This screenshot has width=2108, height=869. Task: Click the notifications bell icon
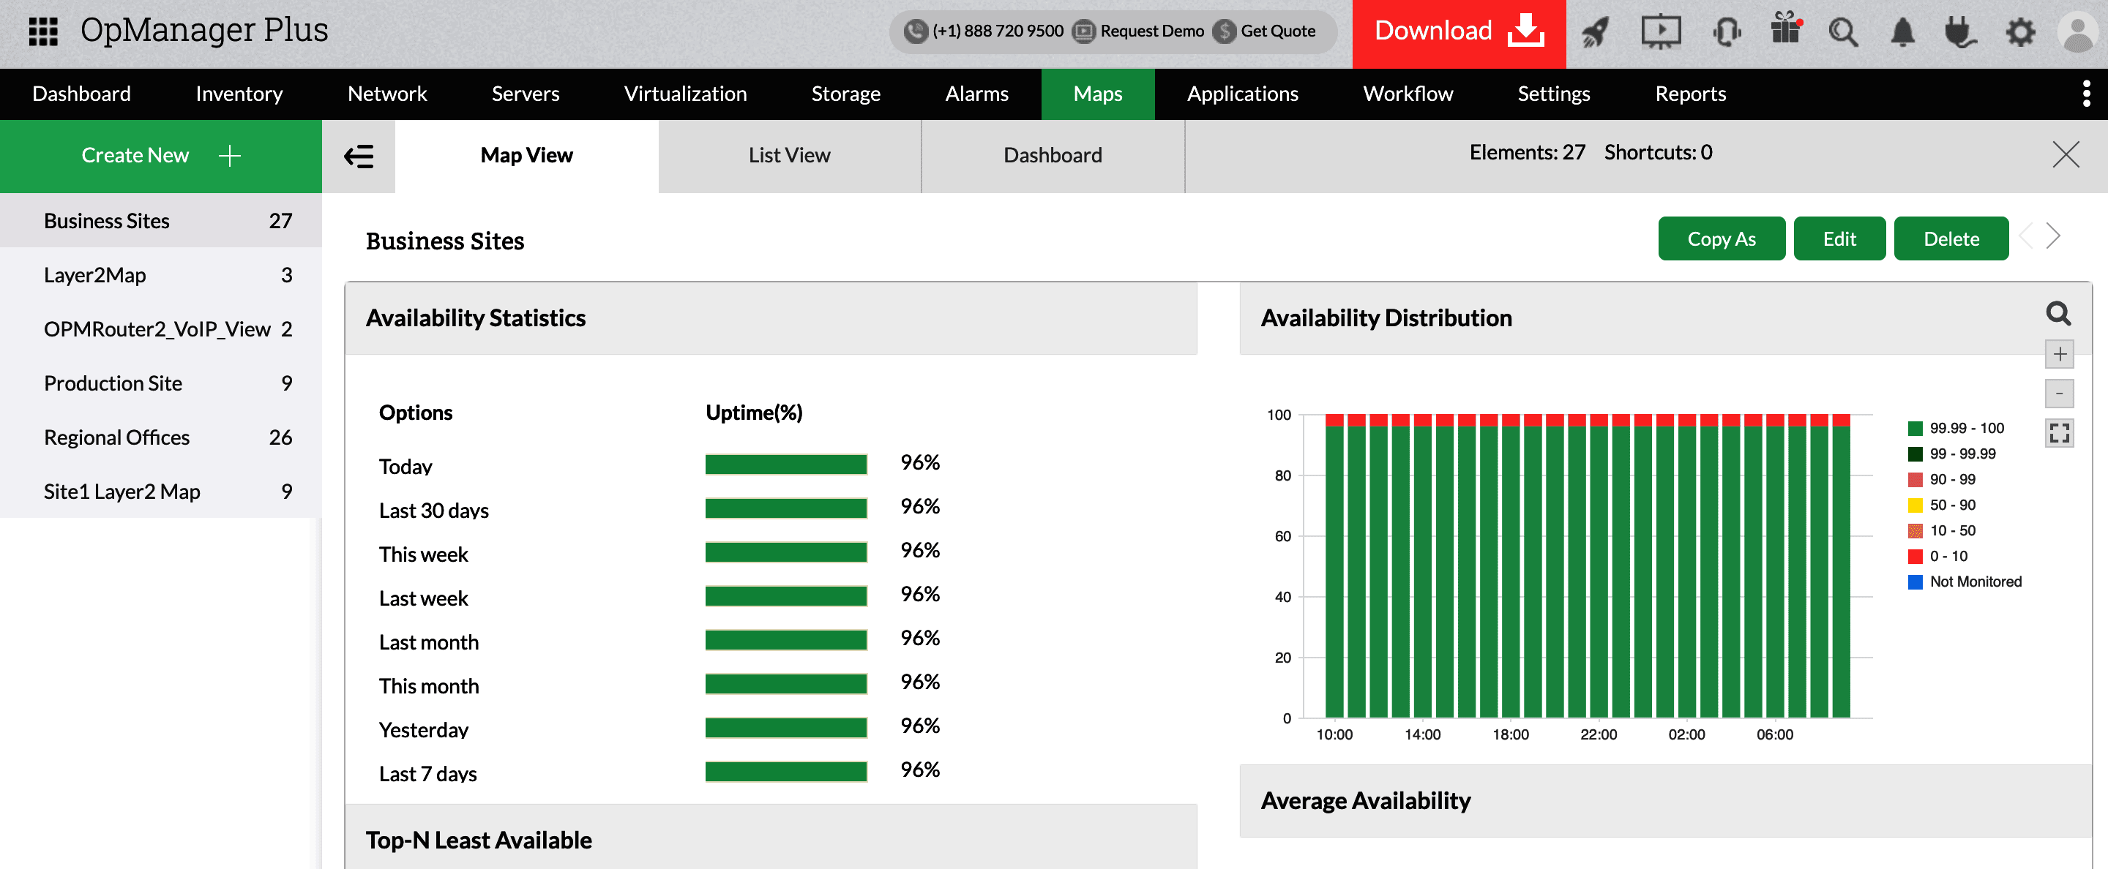click(x=1902, y=32)
